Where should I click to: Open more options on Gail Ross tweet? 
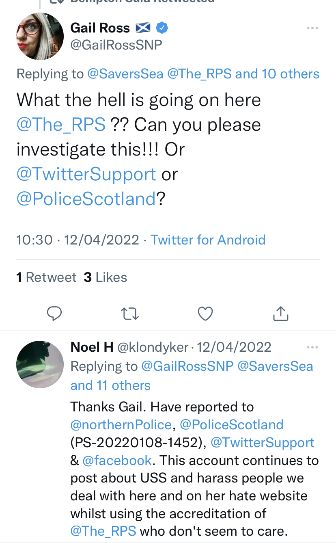coord(312,28)
